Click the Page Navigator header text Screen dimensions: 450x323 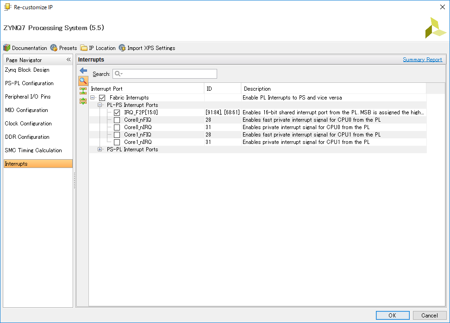[24, 60]
